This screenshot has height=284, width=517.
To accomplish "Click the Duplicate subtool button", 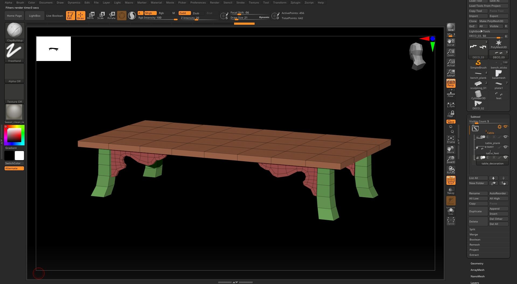I will 478,211.
